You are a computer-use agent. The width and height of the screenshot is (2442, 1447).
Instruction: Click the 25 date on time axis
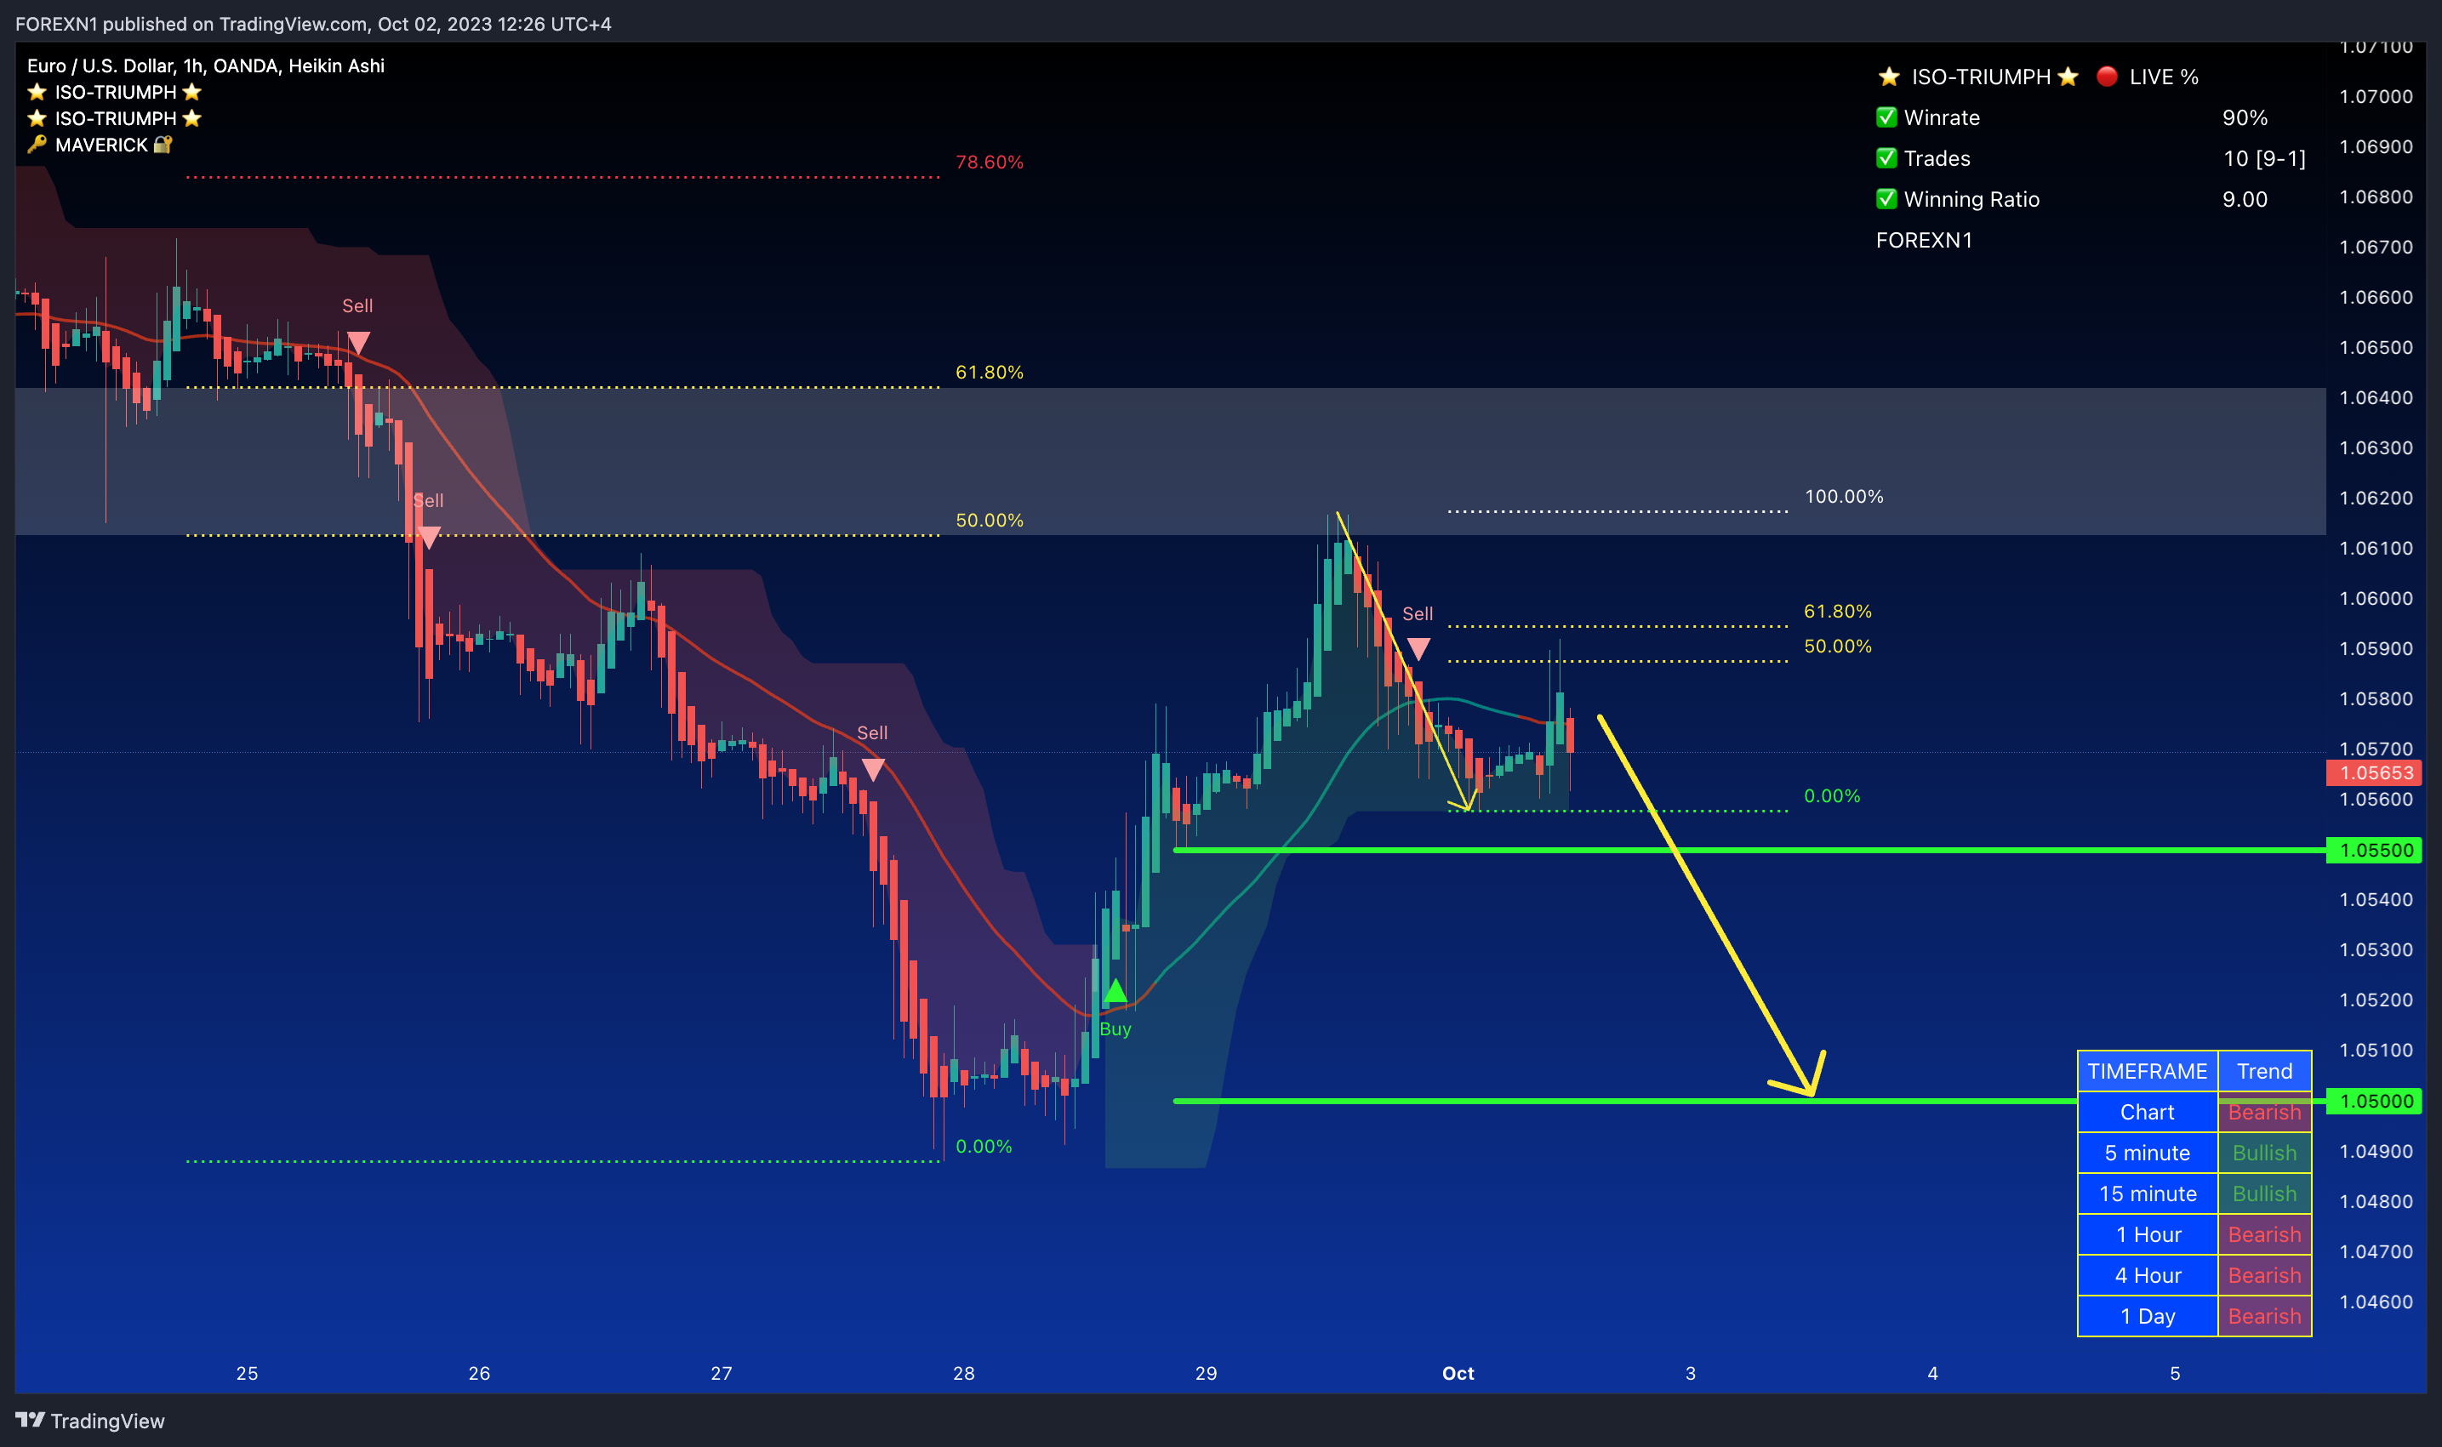(x=247, y=1373)
